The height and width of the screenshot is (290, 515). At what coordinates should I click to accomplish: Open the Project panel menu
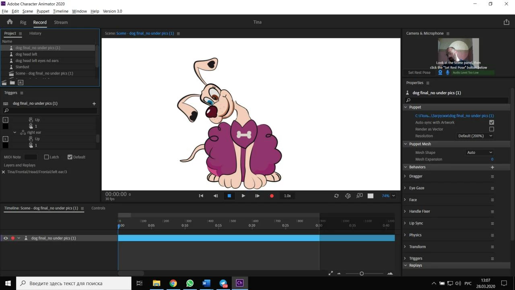pyautogui.click(x=20, y=33)
